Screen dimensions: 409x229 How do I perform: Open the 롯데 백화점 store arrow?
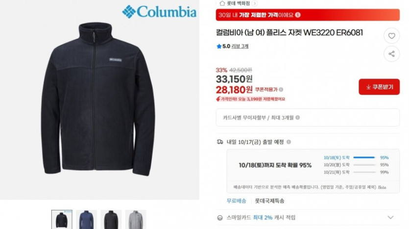[x=255, y=3]
